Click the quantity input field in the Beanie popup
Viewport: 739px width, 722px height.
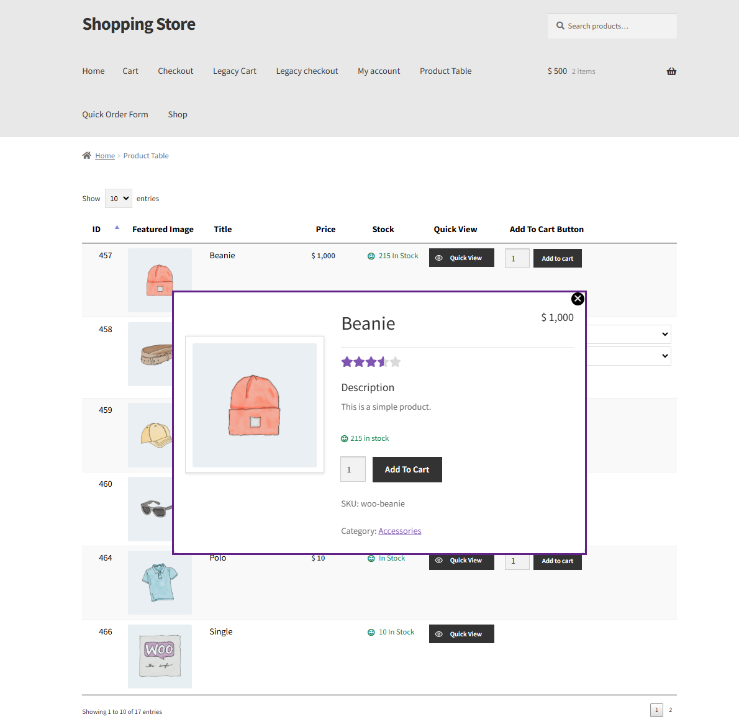(x=353, y=469)
